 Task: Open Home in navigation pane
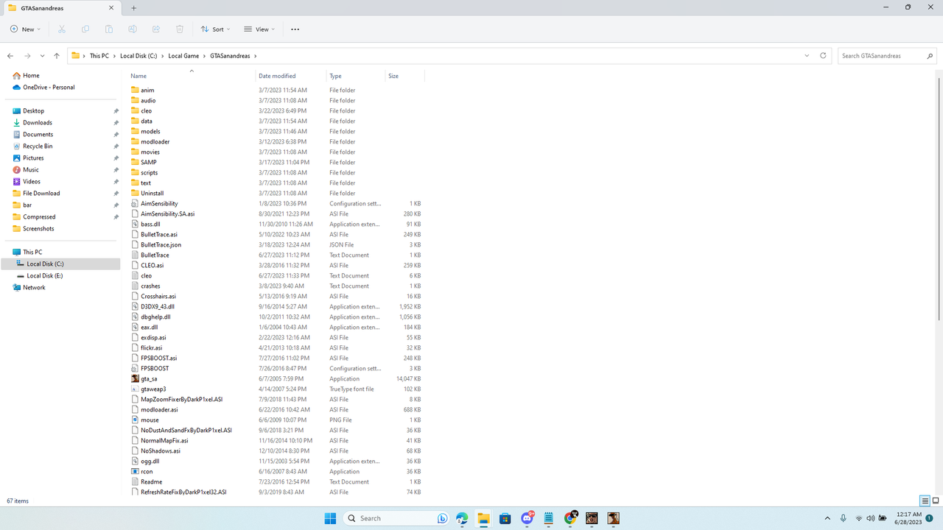[x=31, y=75]
